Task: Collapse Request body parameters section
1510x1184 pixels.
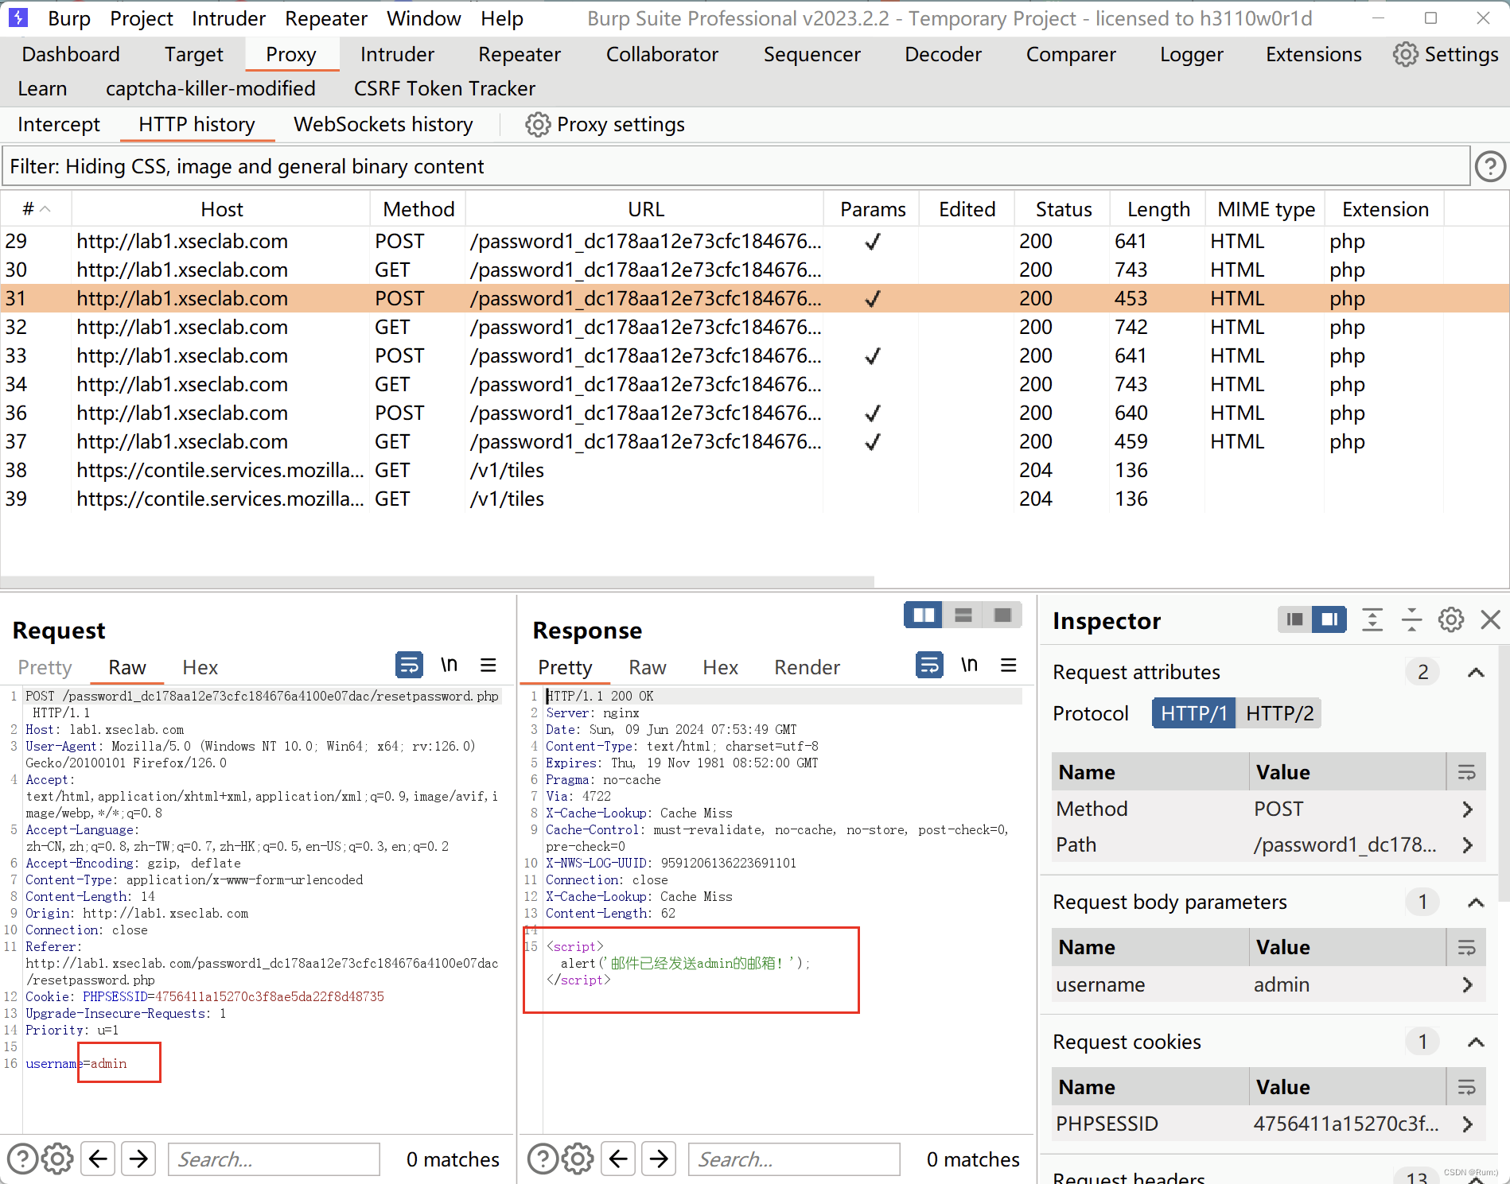Action: coord(1476,902)
